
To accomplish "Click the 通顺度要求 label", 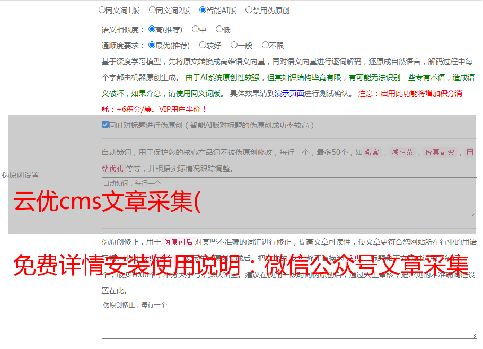I will coord(123,46).
